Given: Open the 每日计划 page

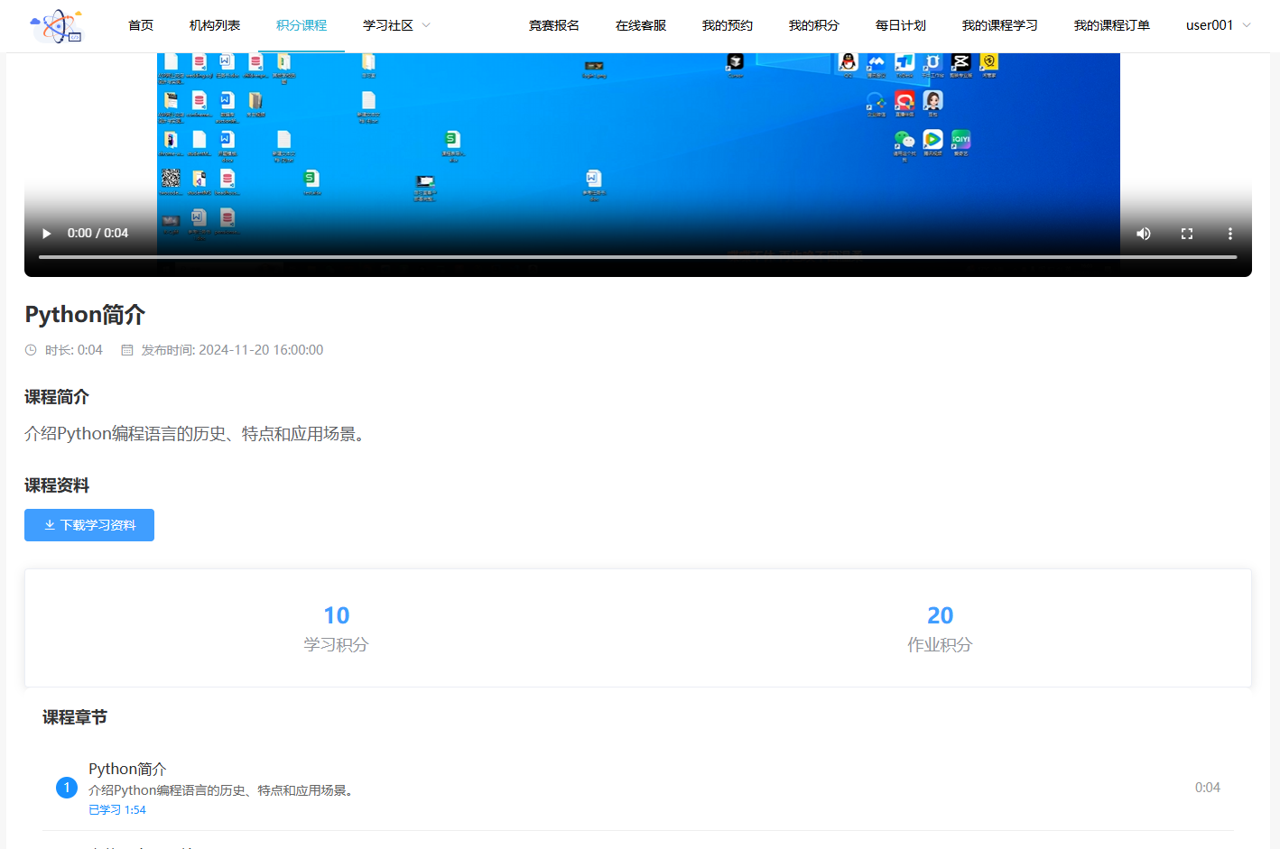Looking at the screenshot, I should (901, 25).
